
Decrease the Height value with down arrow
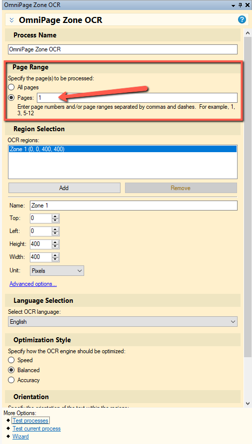point(55,246)
